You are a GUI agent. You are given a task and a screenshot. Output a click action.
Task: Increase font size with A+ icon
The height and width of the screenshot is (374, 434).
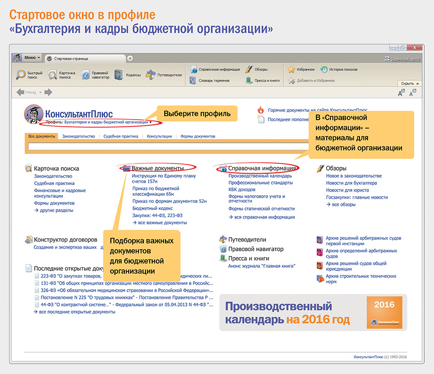pyautogui.click(x=401, y=92)
